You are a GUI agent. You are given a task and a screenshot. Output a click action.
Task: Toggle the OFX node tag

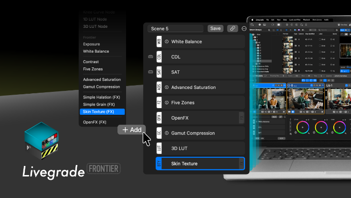[x=159, y=118]
